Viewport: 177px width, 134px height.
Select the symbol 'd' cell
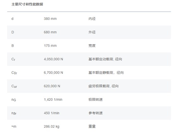click(x=12, y=19)
